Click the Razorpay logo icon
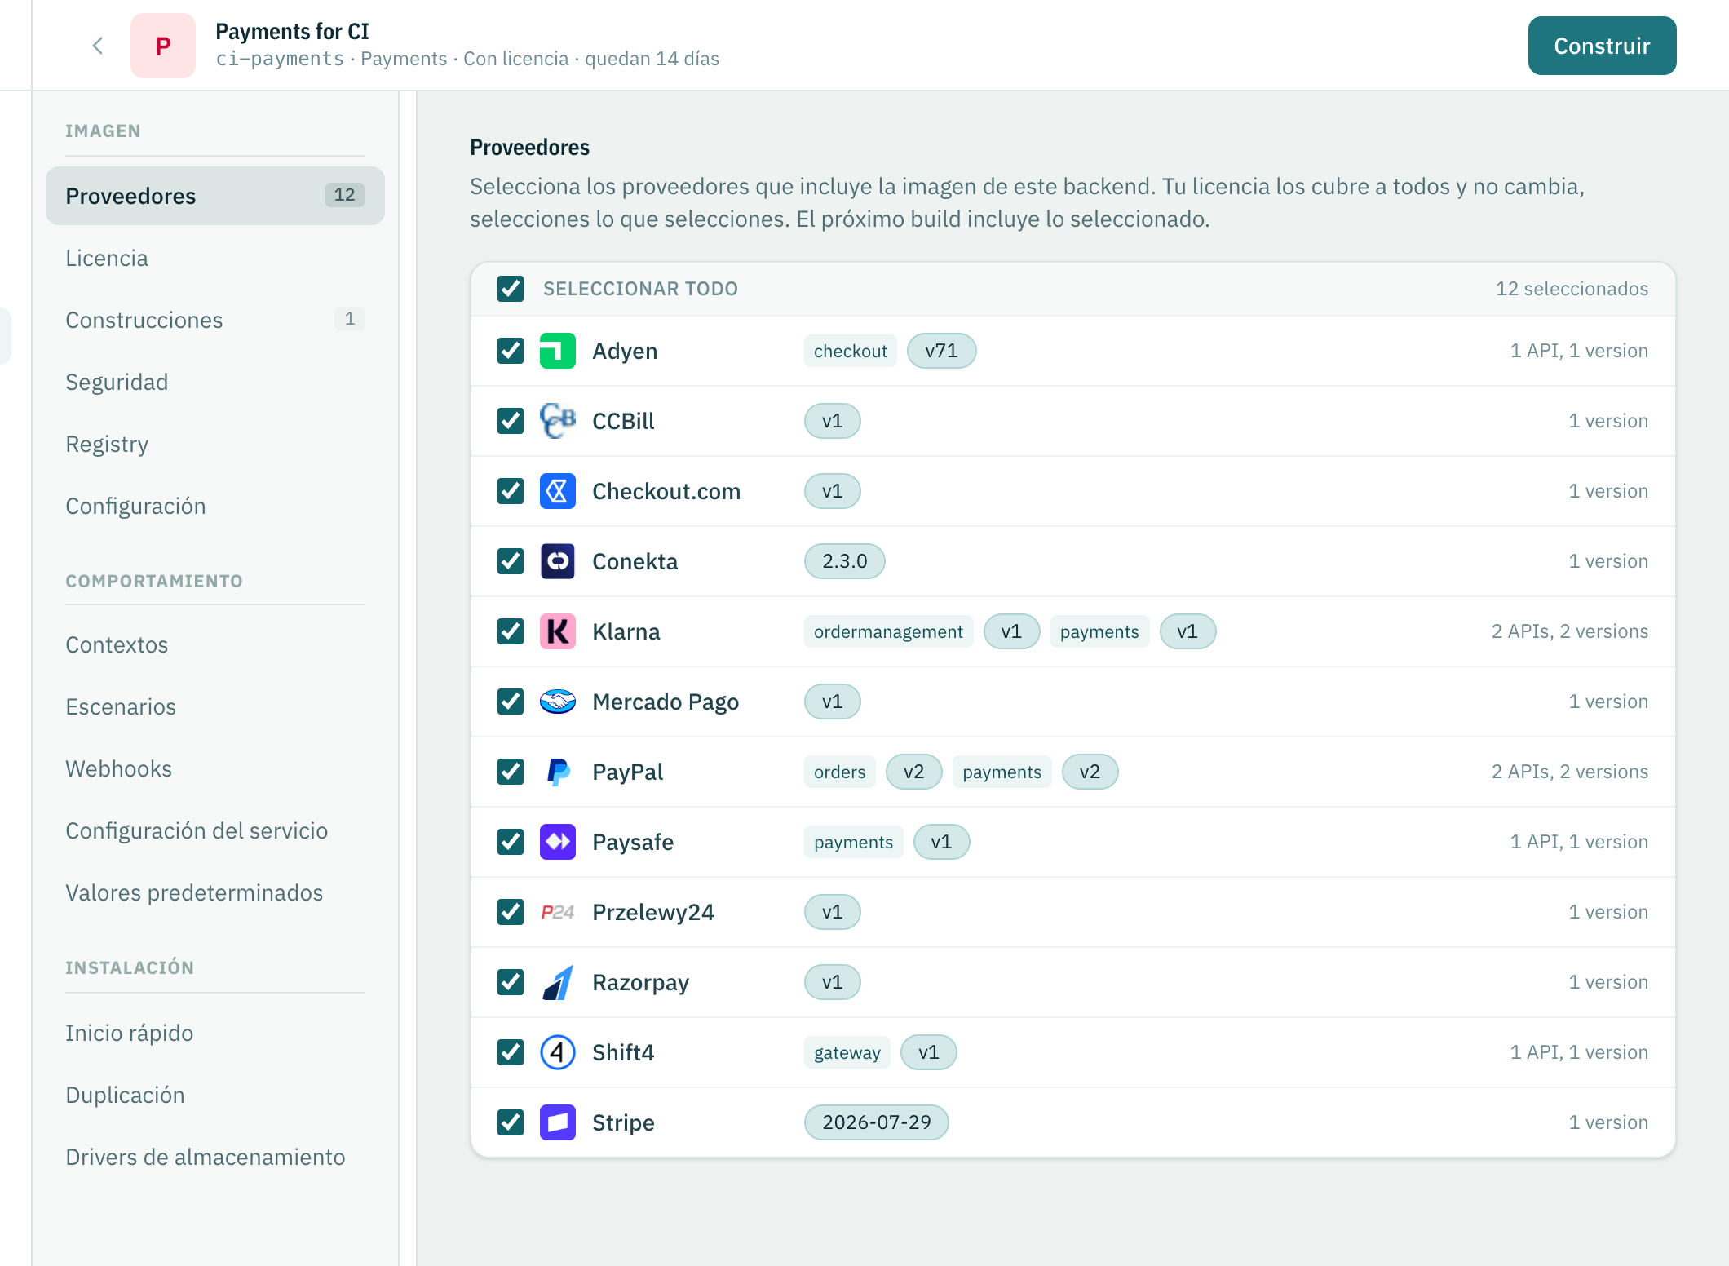The width and height of the screenshot is (1729, 1266). click(x=558, y=982)
